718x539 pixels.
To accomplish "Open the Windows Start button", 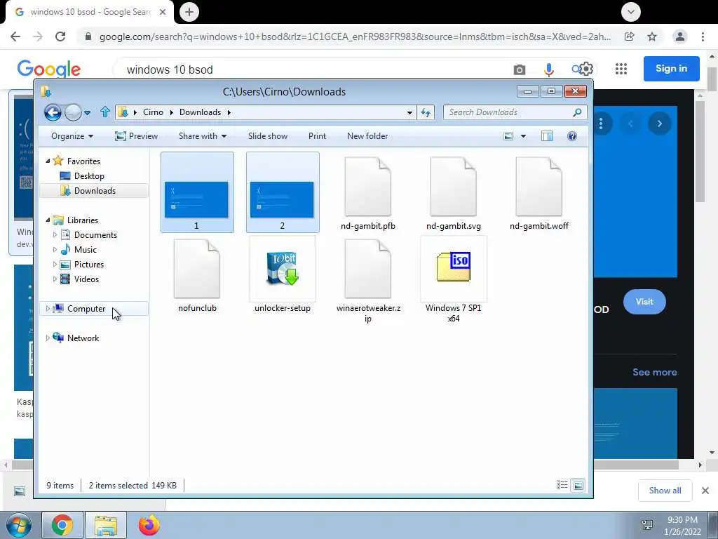I will coord(18,525).
